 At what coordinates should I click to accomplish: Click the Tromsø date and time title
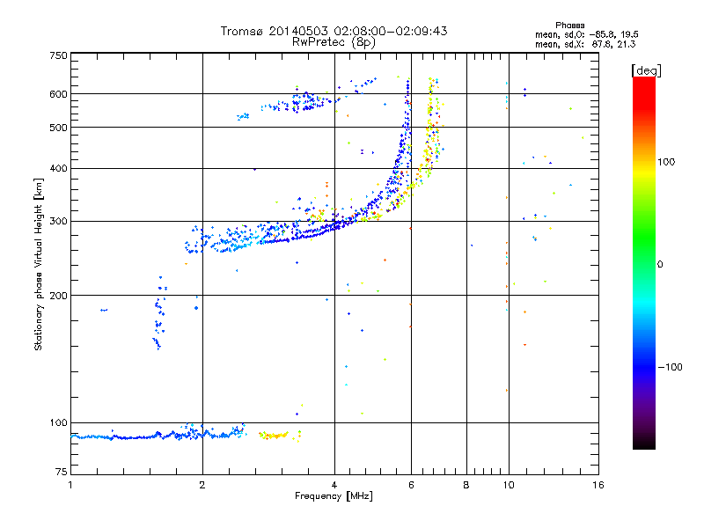334,31
